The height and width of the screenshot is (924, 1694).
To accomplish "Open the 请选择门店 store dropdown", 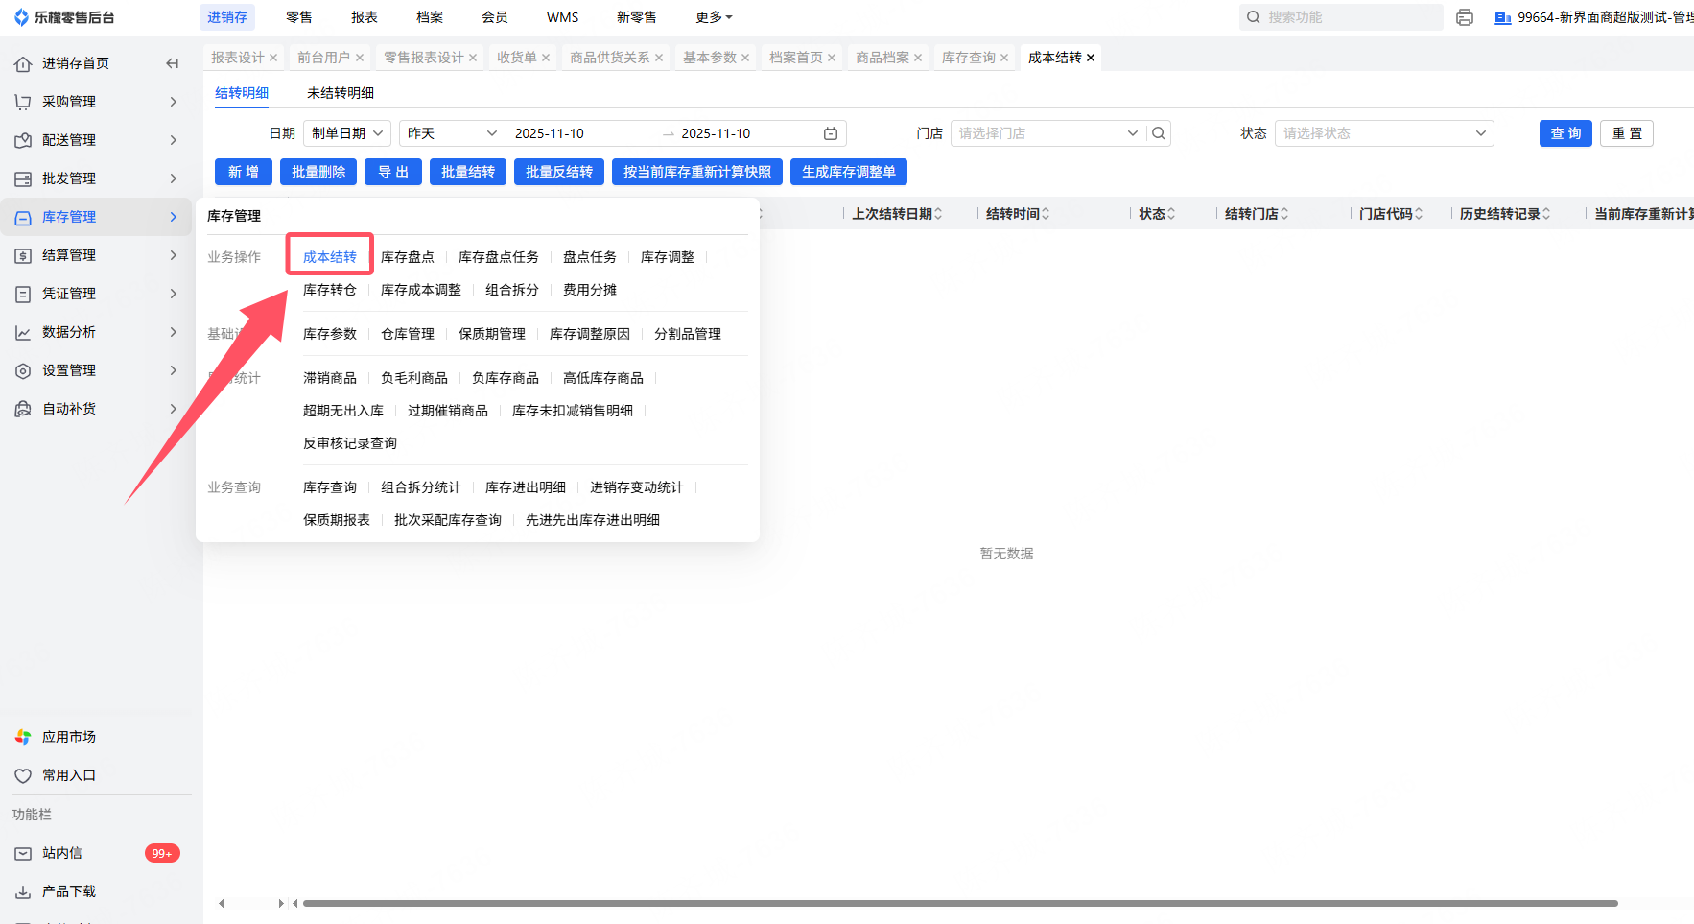I will [1047, 133].
